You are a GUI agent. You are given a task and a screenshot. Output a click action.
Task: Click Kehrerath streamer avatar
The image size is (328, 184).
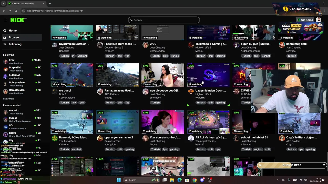55,139
